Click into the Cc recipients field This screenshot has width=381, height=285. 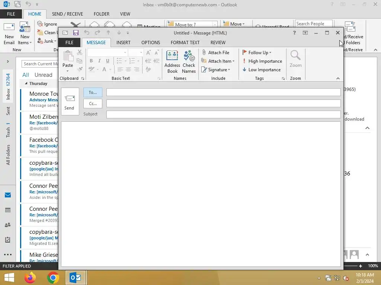click(x=223, y=104)
